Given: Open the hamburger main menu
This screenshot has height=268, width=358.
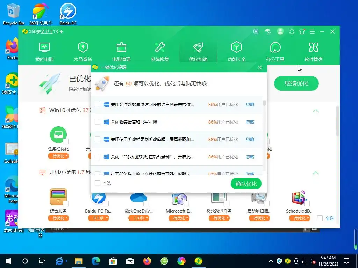Looking at the screenshot, I should [x=312, y=32].
